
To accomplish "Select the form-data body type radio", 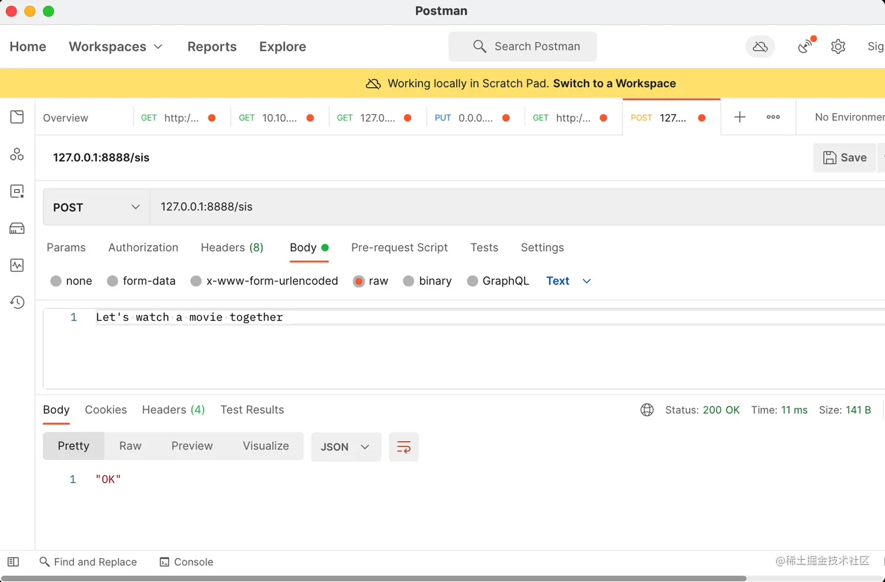I will coord(113,281).
